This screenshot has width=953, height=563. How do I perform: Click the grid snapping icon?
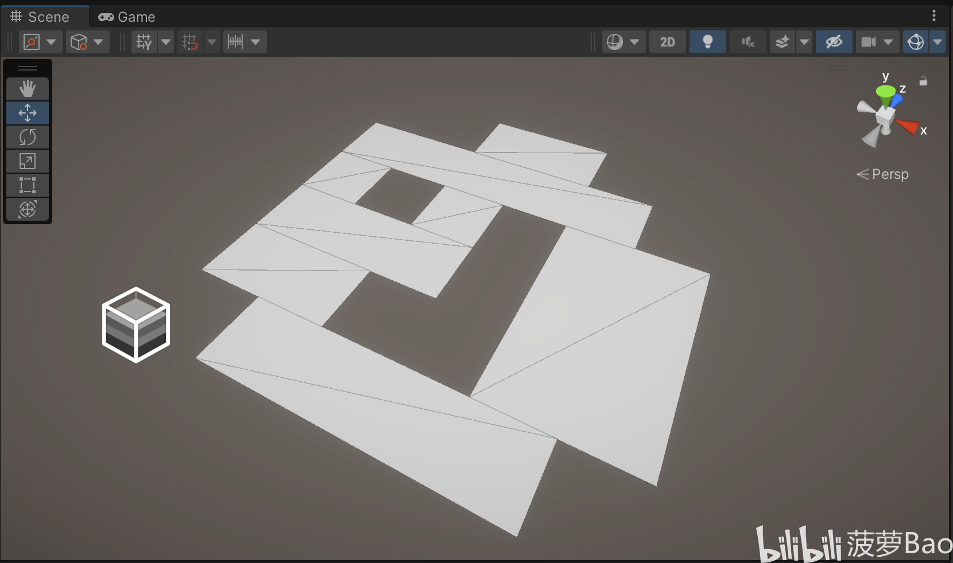pos(190,42)
